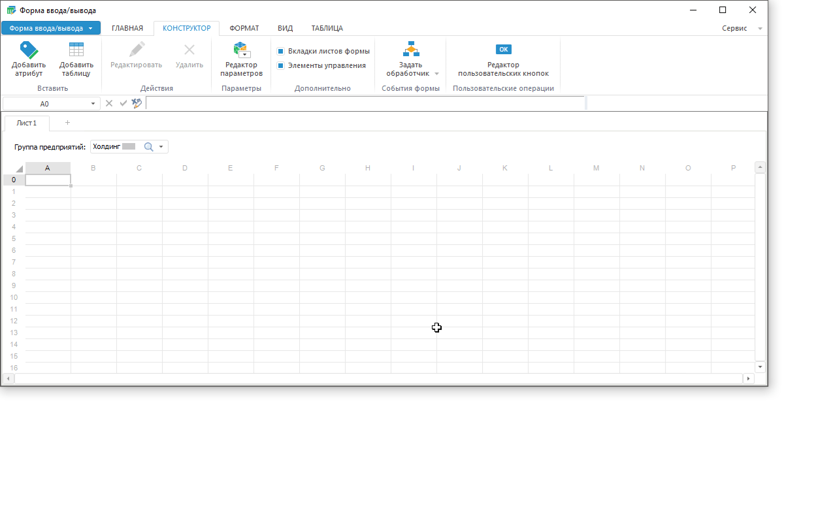Viewport: 831px width, 518px height.
Task: Toggle Элементы управления checkbox
Action: coord(281,65)
